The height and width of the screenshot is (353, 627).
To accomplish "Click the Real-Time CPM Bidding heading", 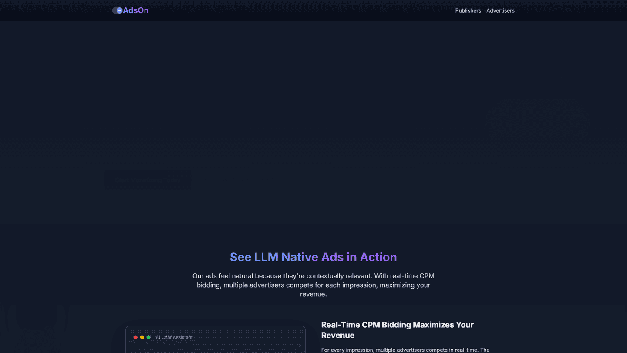I will coord(397,330).
